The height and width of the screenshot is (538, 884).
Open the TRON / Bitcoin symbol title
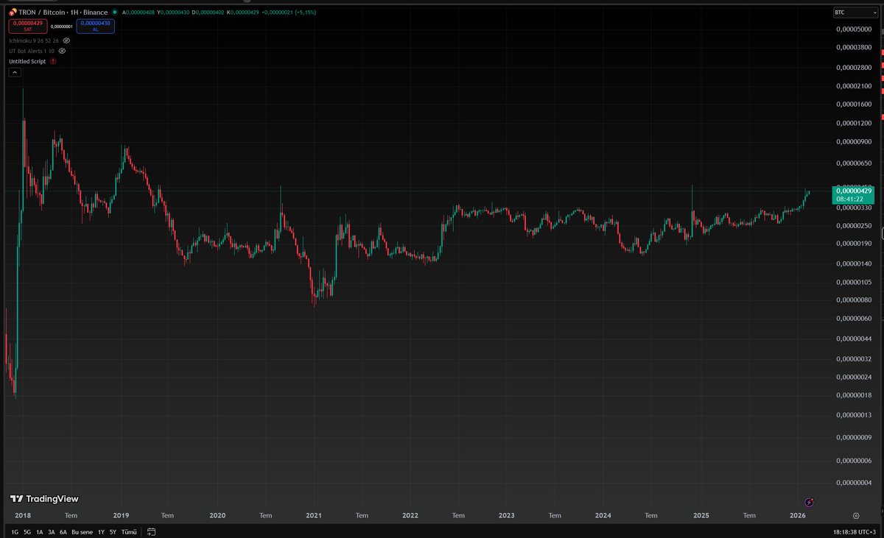point(63,13)
